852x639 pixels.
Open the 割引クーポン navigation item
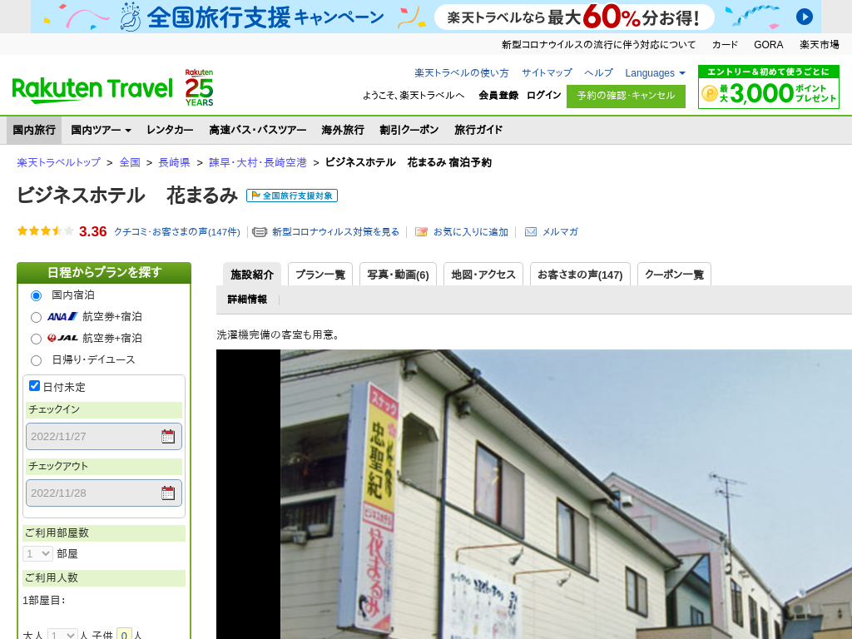pyautogui.click(x=409, y=130)
